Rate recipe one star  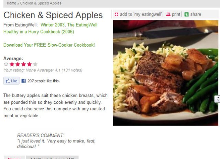click(12, 64)
